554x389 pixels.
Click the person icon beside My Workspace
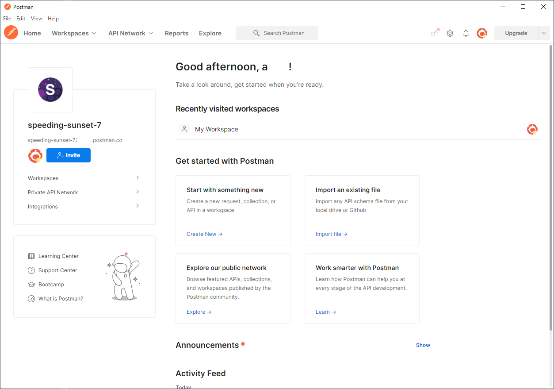[184, 129]
